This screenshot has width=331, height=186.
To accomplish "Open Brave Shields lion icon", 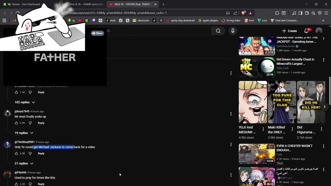I will [x=243, y=13].
